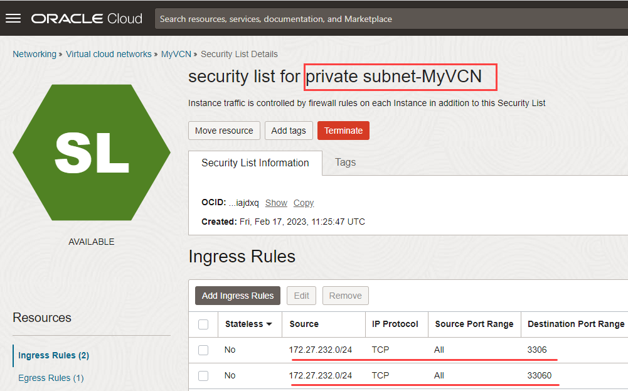Open the Add tags dialog
Screen dimensions: 628x391
coord(289,131)
